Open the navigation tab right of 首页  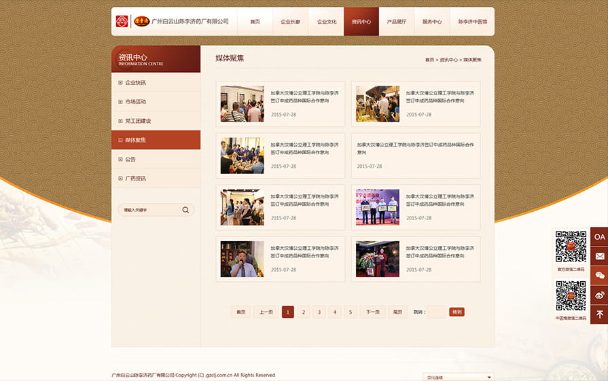(291, 22)
